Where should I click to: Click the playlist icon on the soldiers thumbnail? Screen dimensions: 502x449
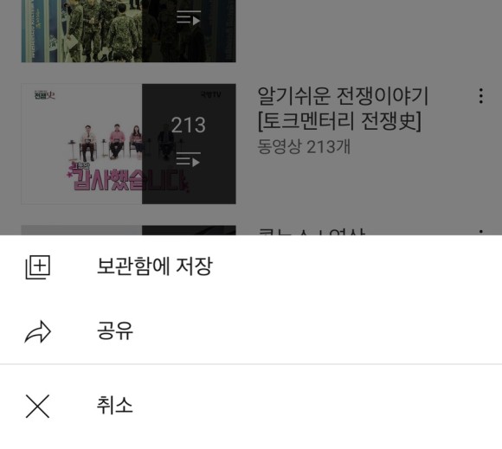click(189, 17)
